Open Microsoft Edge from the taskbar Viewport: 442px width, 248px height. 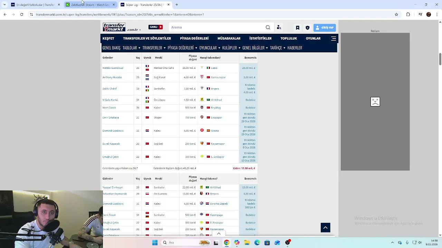pos(257,243)
